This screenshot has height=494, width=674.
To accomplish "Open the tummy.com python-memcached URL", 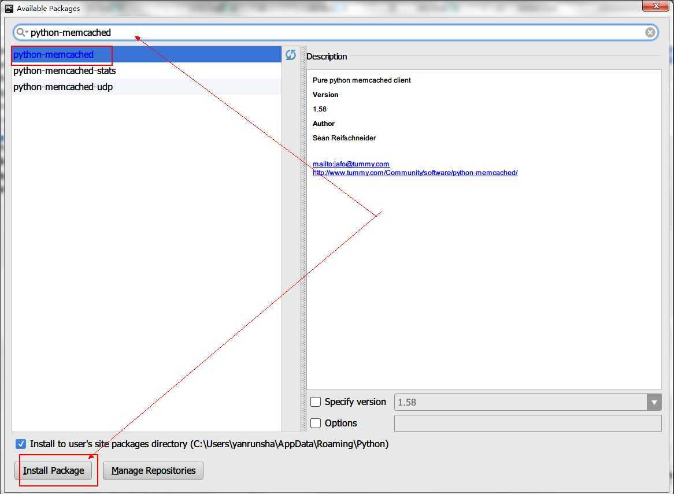I will (415, 173).
